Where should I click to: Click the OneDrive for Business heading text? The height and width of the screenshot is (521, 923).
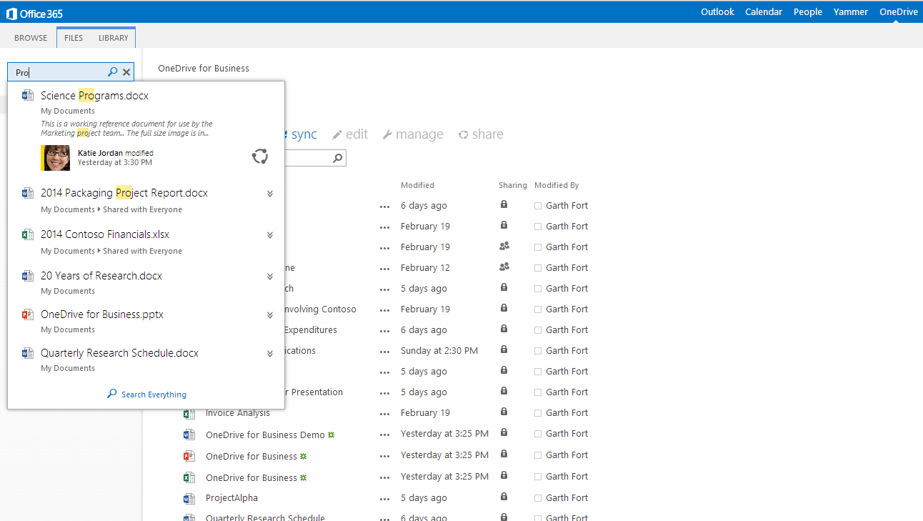tap(204, 69)
